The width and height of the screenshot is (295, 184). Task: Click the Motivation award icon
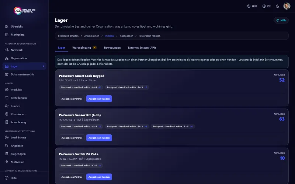[x=7, y=162]
